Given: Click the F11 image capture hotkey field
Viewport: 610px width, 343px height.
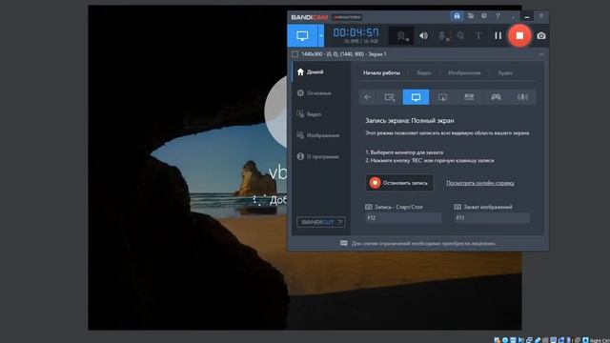Looking at the screenshot, I should [x=492, y=218].
